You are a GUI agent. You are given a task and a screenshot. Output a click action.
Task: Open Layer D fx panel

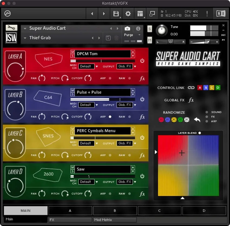(142, 194)
